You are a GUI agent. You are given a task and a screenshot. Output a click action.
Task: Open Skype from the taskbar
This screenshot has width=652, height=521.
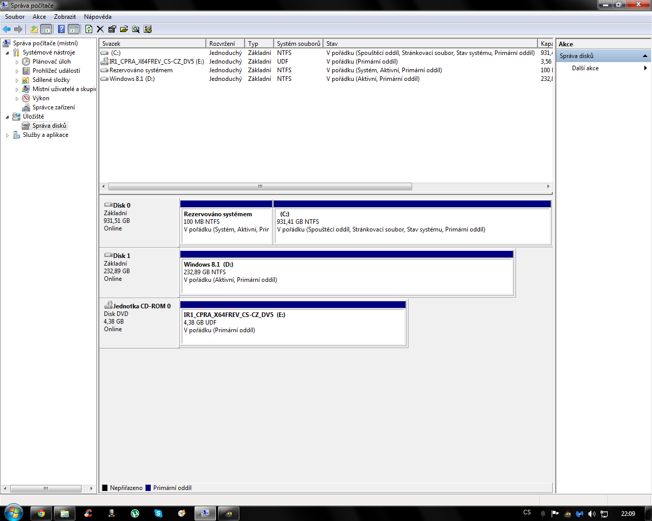click(158, 513)
